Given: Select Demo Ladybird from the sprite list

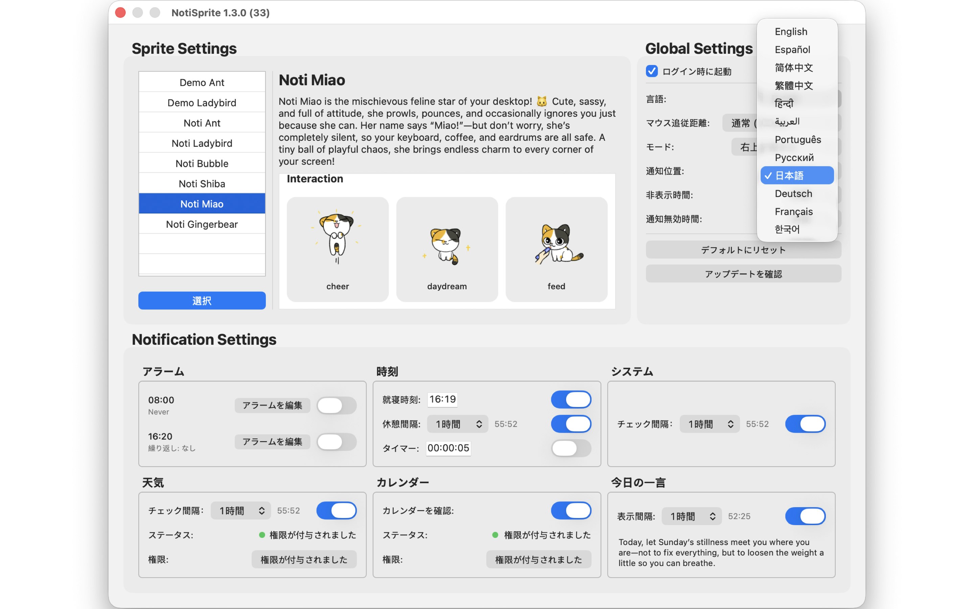Looking at the screenshot, I should click(202, 103).
